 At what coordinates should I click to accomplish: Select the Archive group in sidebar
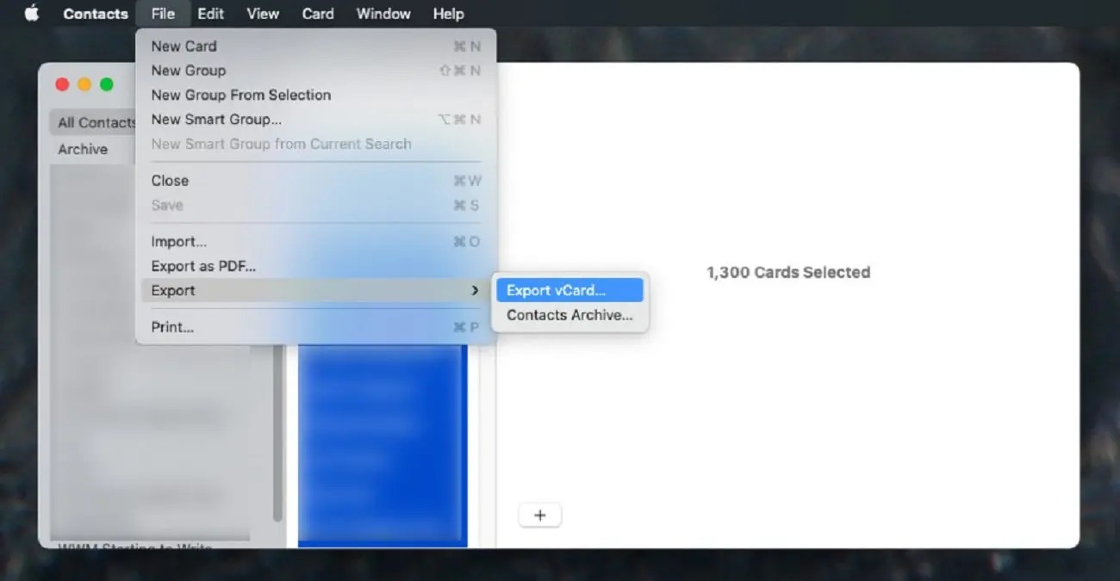pyautogui.click(x=83, y=149)
